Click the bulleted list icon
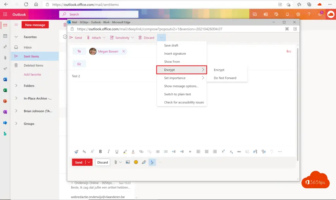This screenshot has height=200, width=336. click(x=157, y=152)
